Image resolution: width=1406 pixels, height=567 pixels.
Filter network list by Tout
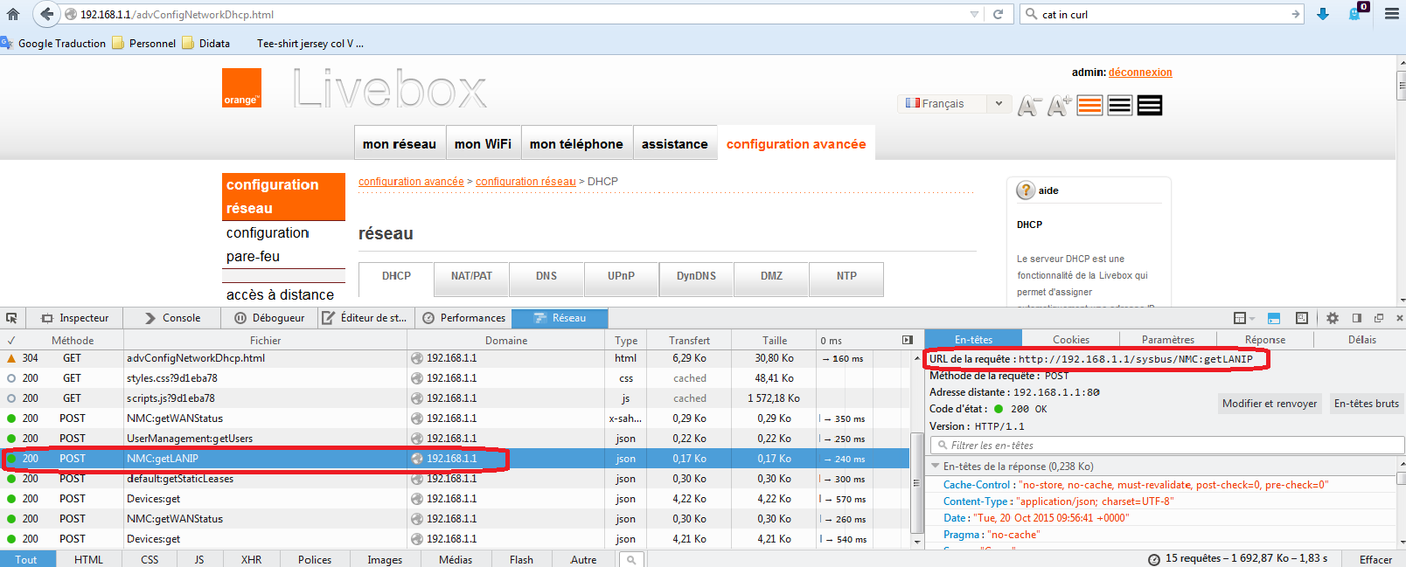pyautogui.click(x=26, y=559)
